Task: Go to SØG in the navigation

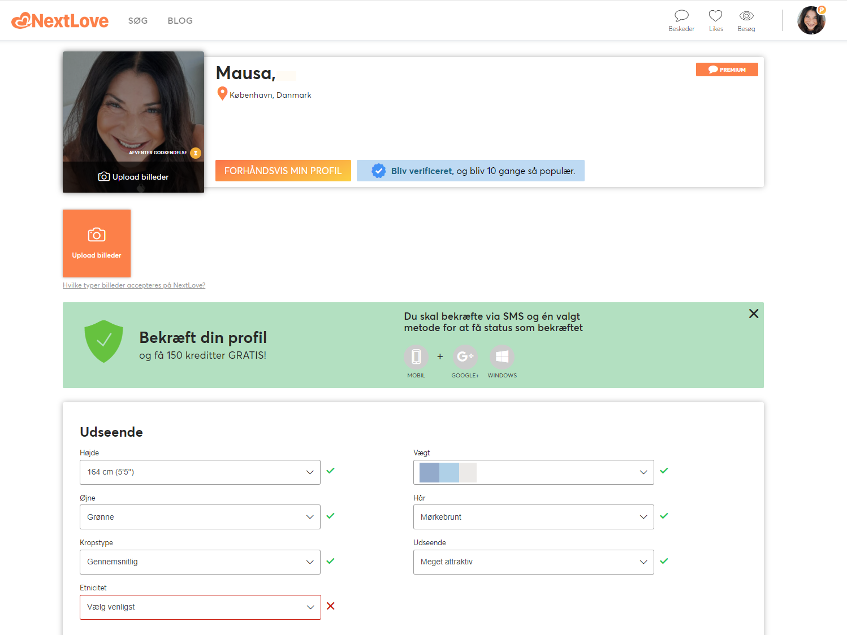Action: coord(138,21)
